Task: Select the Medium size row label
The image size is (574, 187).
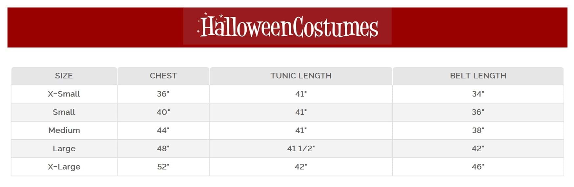Action: point(64,130)
